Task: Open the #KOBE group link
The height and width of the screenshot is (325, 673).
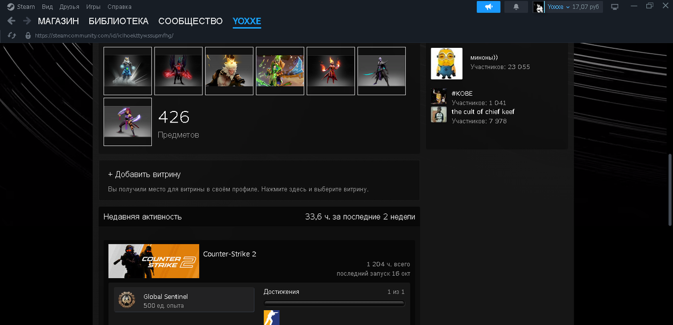Action: (x=462, y=94)
